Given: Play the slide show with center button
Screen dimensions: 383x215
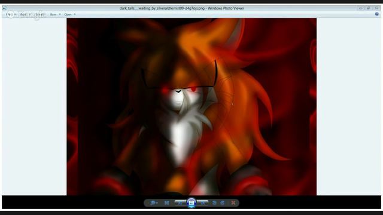Looking at the screenshot, I should (x=191, y=203).
